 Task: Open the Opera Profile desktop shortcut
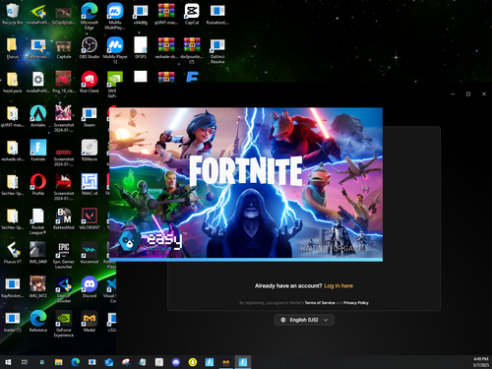point(38,184)
